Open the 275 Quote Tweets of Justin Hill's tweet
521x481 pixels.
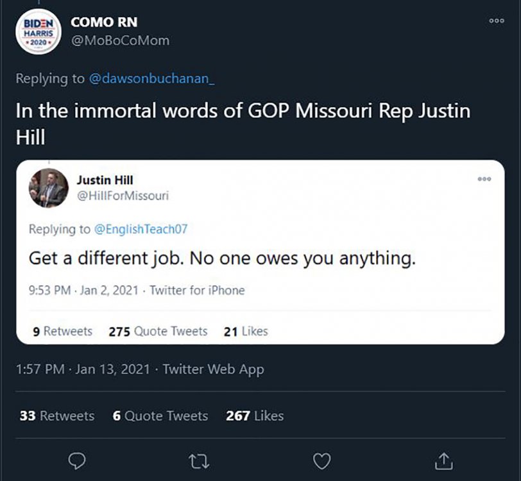158,331
